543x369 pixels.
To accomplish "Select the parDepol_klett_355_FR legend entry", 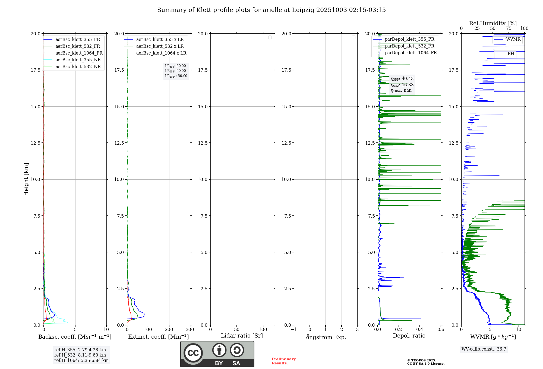I will point(409,39).
